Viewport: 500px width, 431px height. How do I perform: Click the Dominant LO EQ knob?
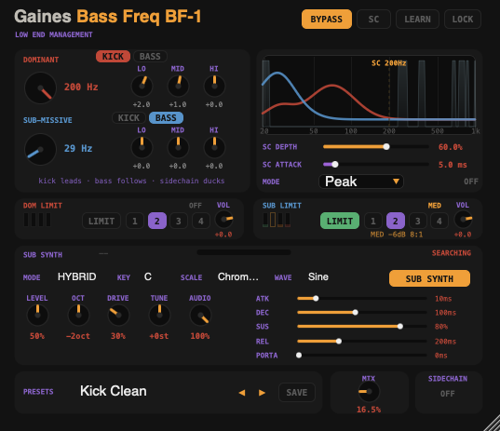pyautogui.click(x=142, y=86)
